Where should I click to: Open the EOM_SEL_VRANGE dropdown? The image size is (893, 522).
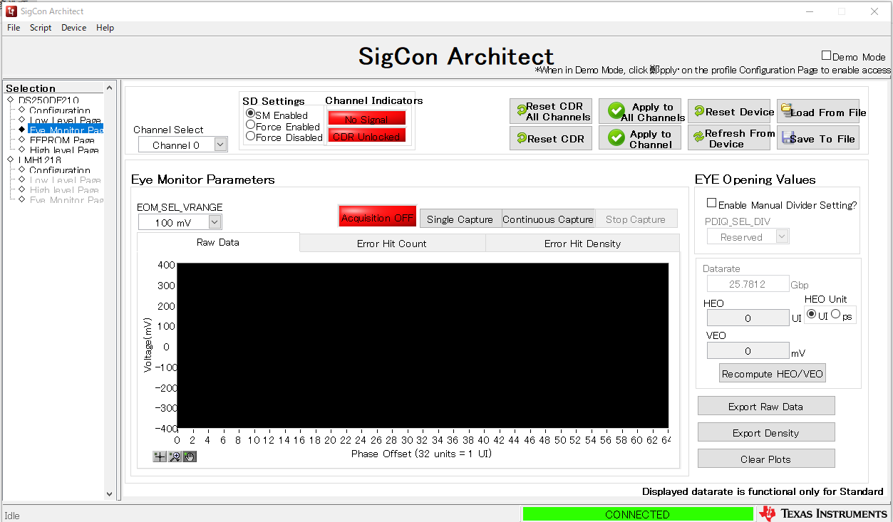[x=180, y=222]
